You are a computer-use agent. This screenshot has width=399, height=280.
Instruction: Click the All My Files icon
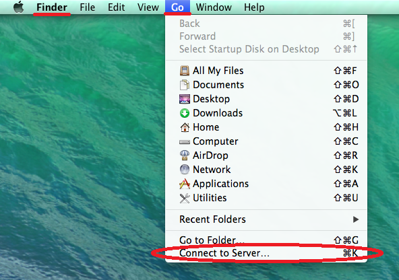pyautogui.click(x=185, y=71)
